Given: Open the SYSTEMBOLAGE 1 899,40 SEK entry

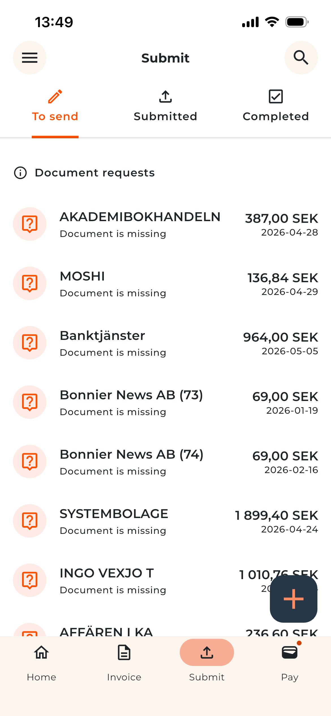Looking at the screenshot, I should pyautogui.click(x=165, y=521).
